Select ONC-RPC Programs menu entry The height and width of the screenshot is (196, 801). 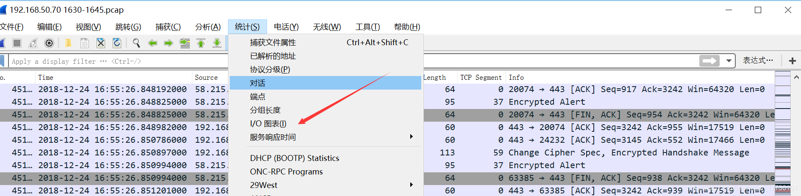(x=325, y=171)
